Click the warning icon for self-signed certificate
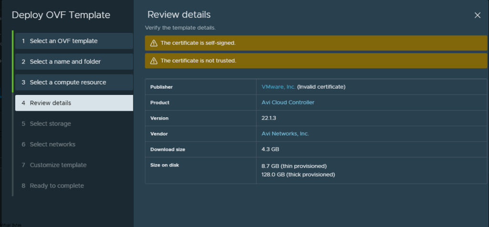The image size is (489, 227). [154, 43]
